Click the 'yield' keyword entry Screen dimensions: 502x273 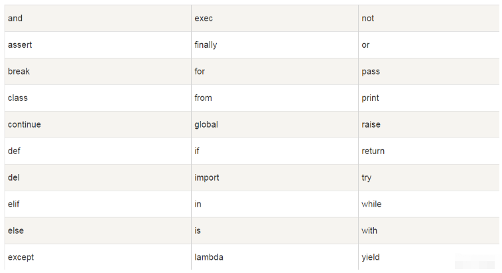point(371,257)
